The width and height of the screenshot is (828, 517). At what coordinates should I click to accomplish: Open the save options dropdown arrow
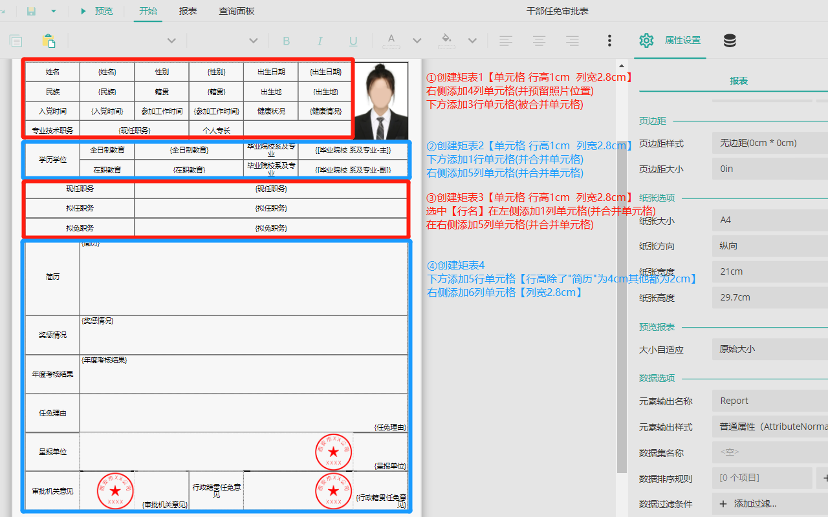(54, 11)
